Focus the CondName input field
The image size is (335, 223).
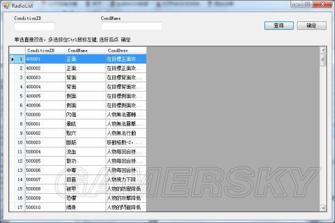point(132,26)
